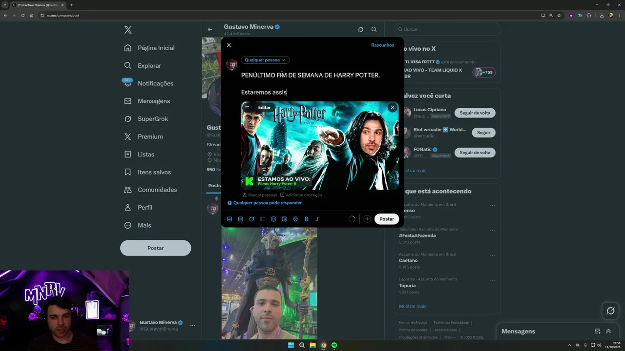
Task: Remove the attached Harry Potter image
Action: click(392, 107)
